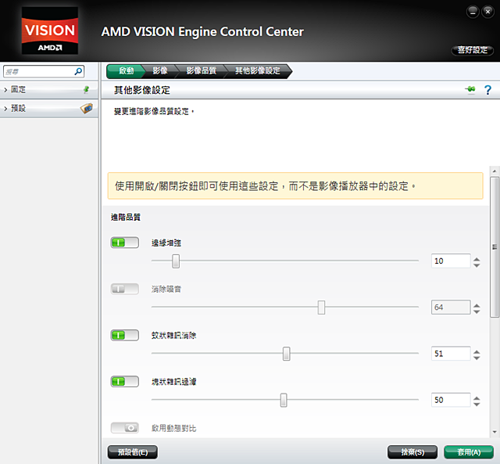Click the green pin icon beside 固定

86,89
